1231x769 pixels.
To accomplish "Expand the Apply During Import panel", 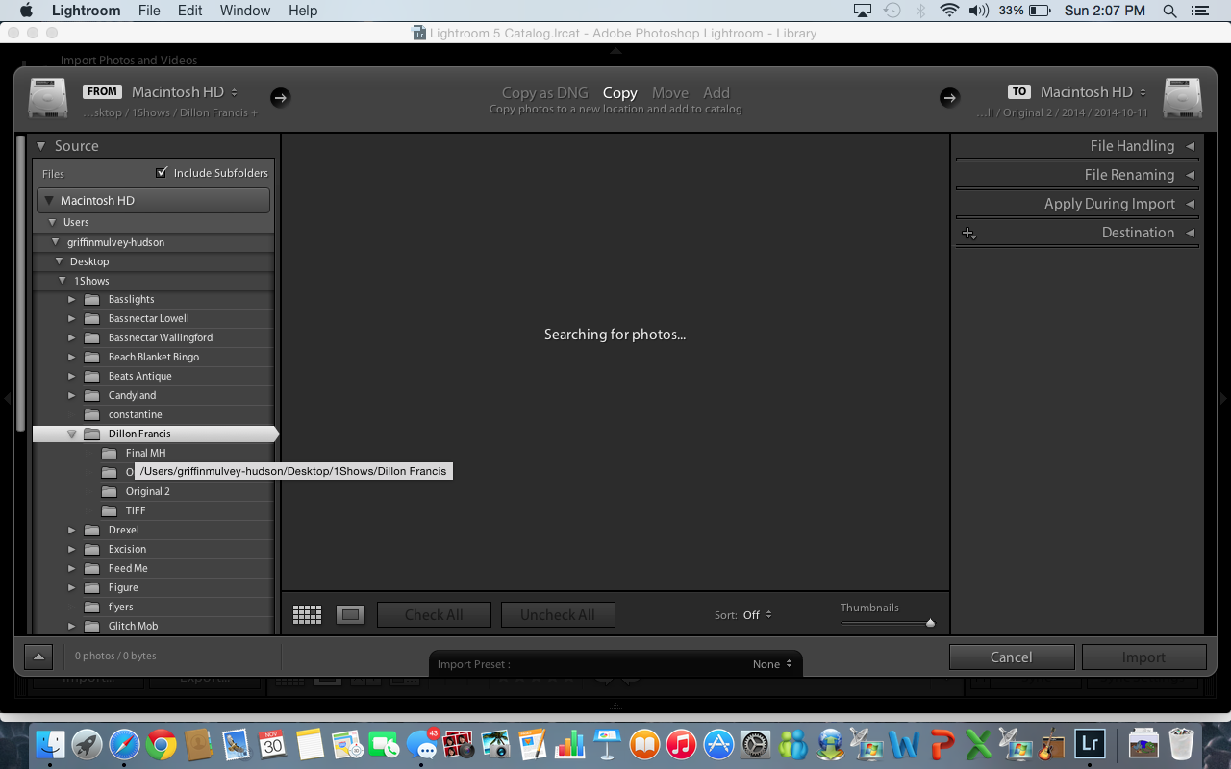I will (1190, 204).
